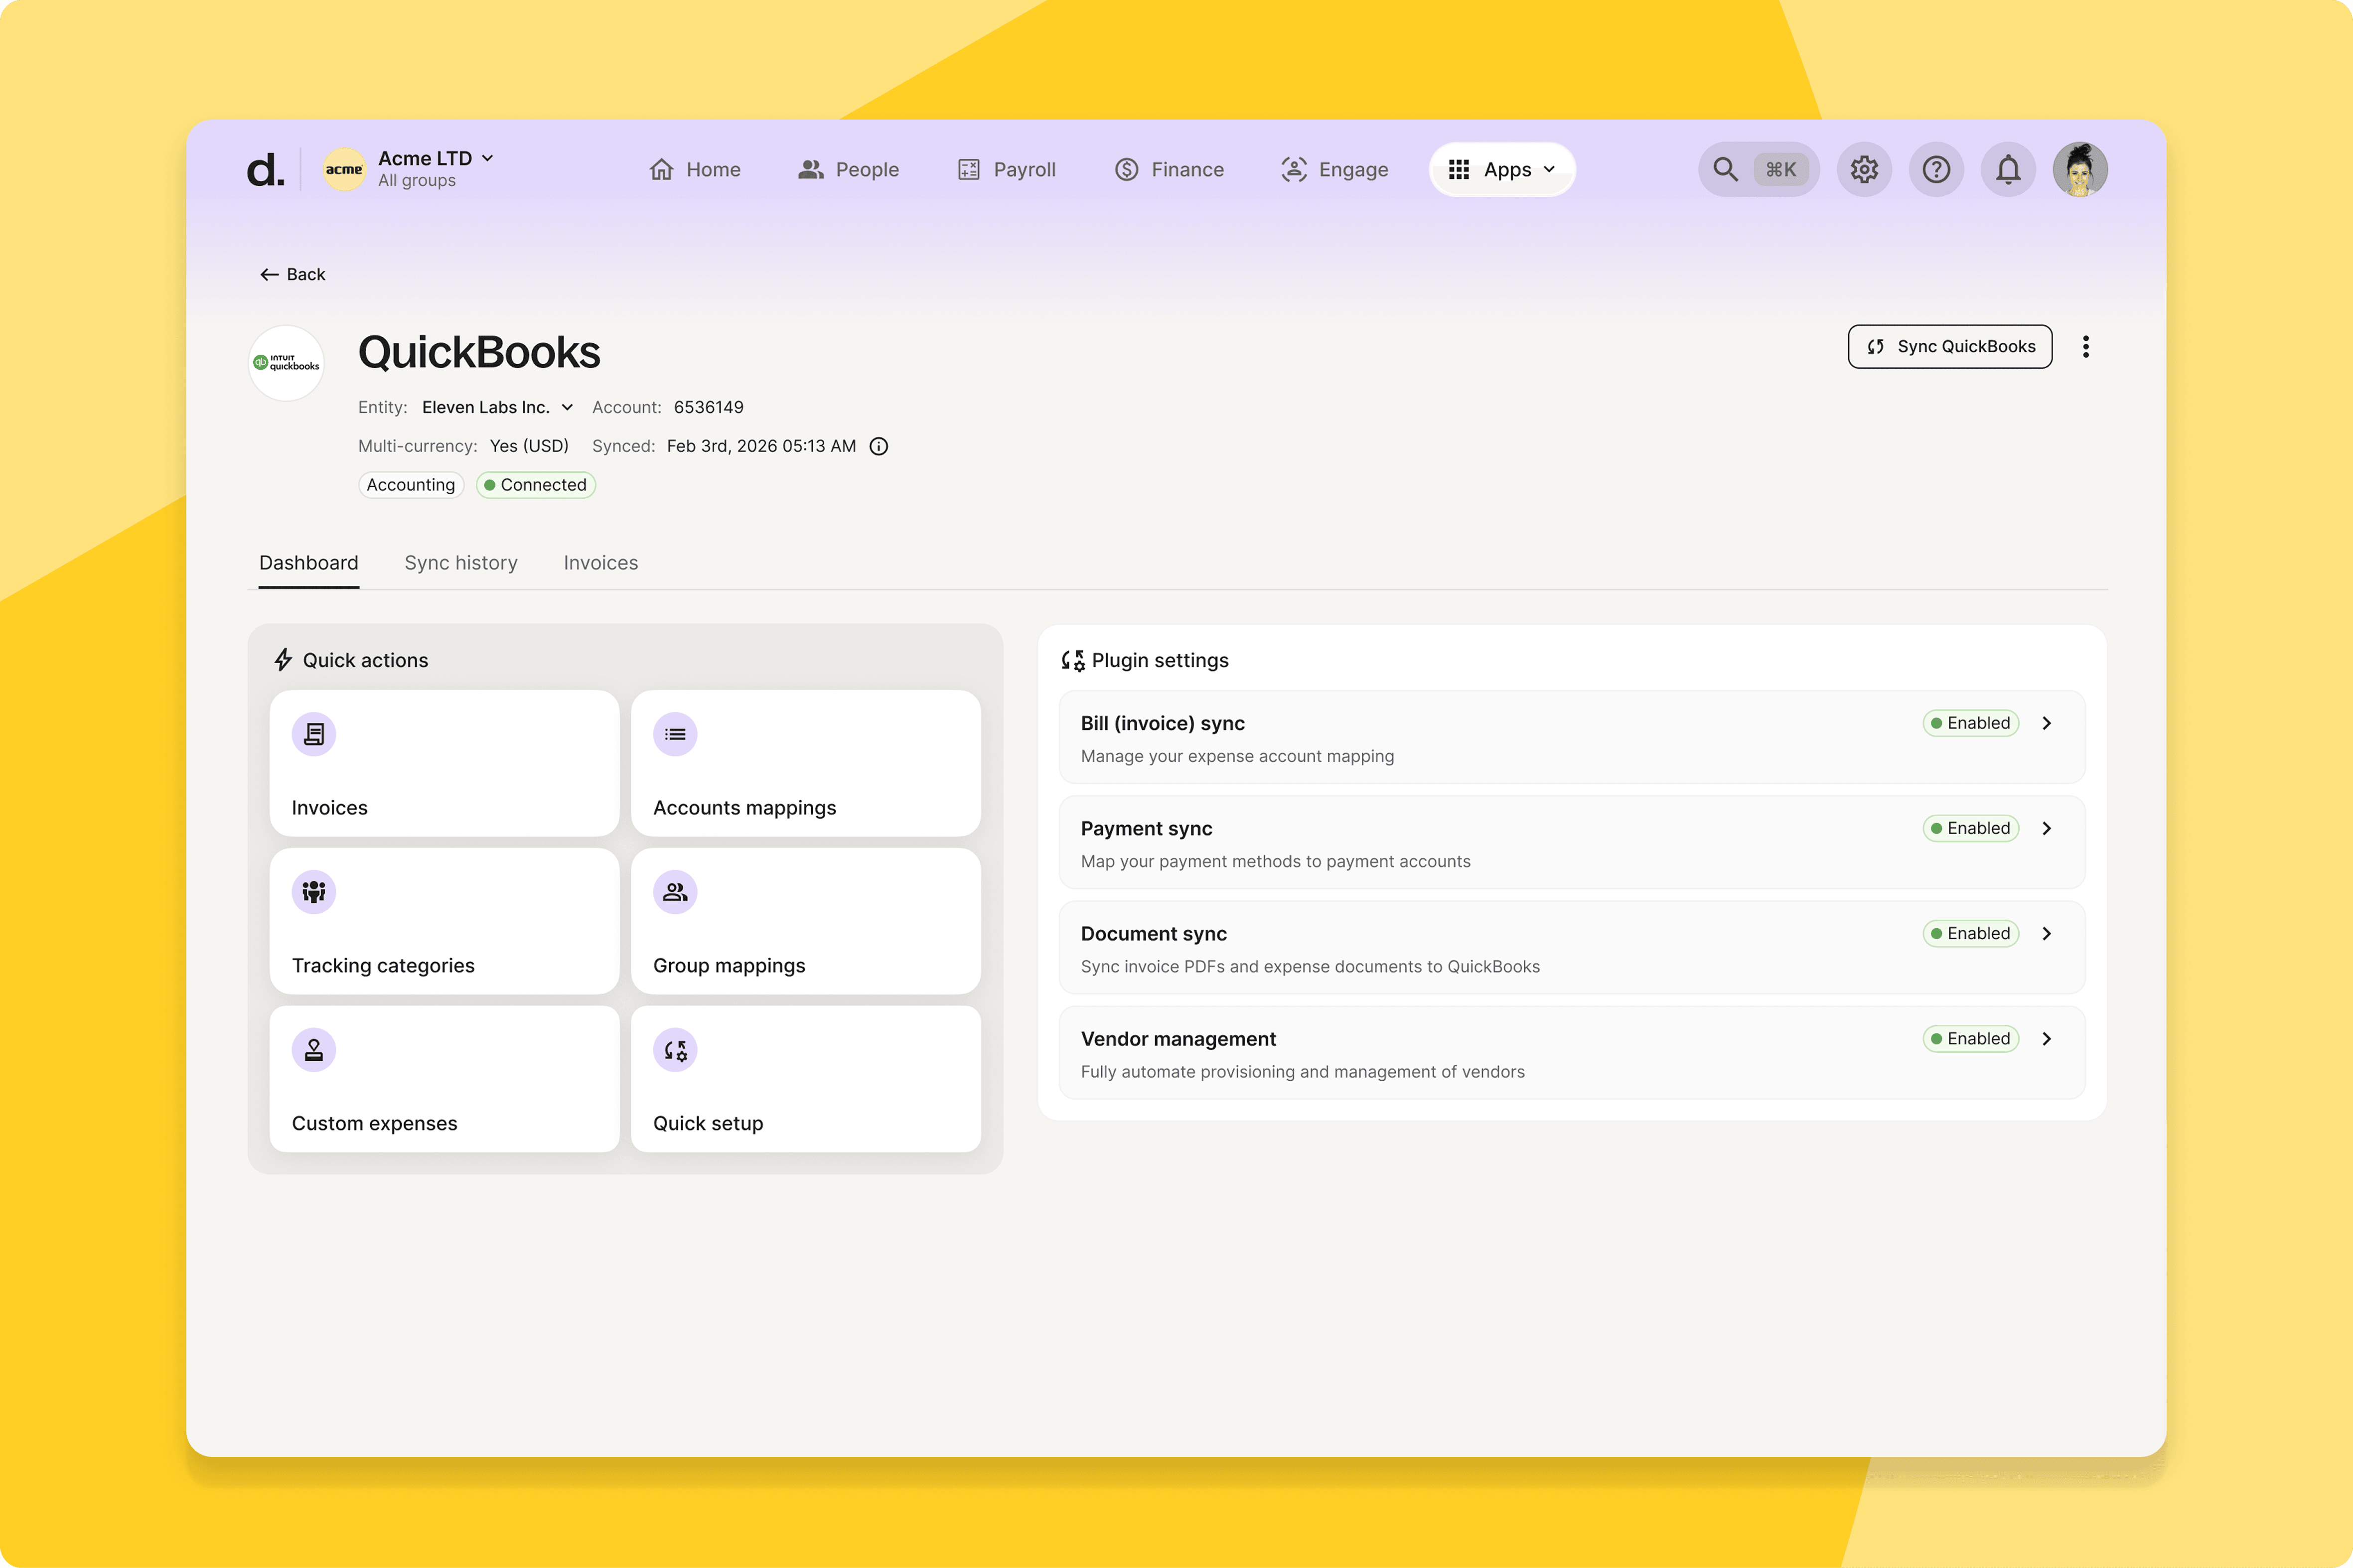This screenshot has height=1568, width=2353.
Task: Click synced date 'Feb 3rd, 2026 05:13 AM'
Action: (x=761, y=446)
